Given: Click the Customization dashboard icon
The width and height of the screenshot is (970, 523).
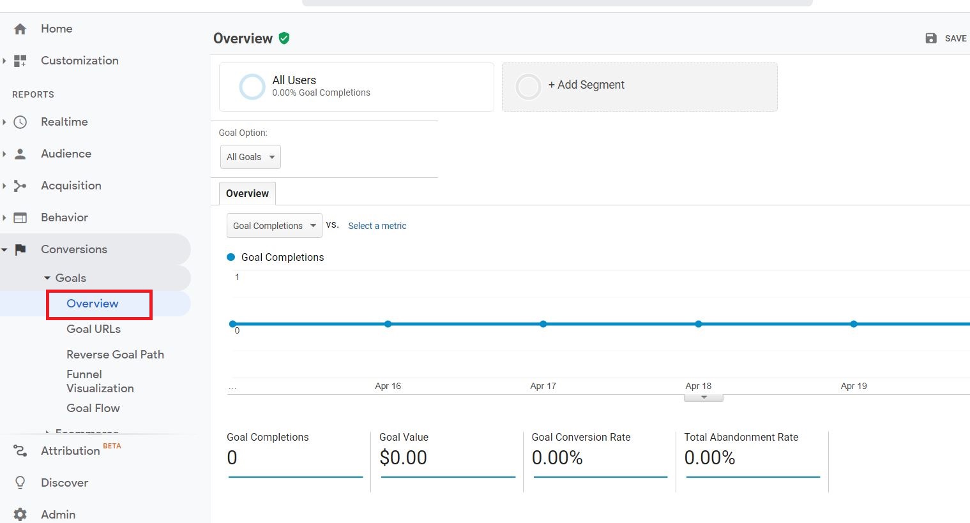Looking at the screenshot, I should 20,61.
